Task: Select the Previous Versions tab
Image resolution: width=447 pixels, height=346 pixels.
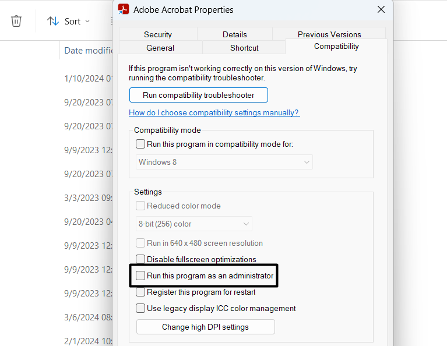Action: [329, 34]
